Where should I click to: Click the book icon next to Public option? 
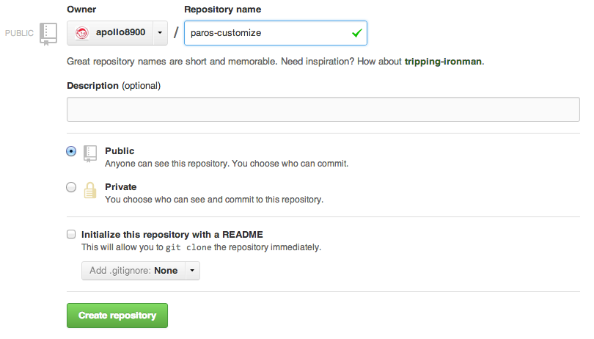click(90, 153)
